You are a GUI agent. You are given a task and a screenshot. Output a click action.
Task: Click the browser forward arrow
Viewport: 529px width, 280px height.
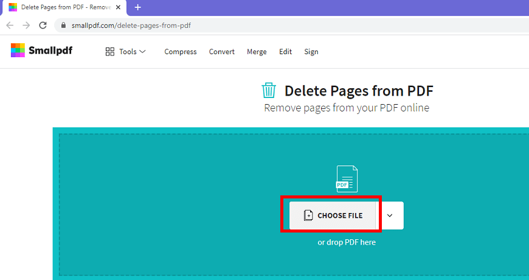(26, 26)
